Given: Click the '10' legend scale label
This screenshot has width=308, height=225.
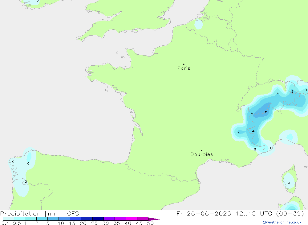Looking at the screenshot, I should 61,223.
